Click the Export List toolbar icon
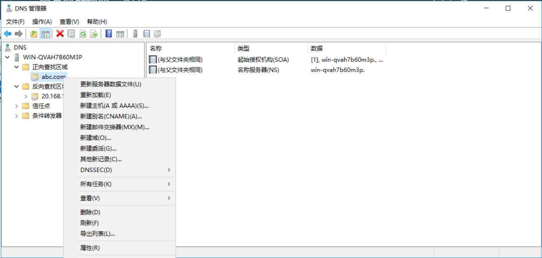542x258 pixels. (94, 34)
